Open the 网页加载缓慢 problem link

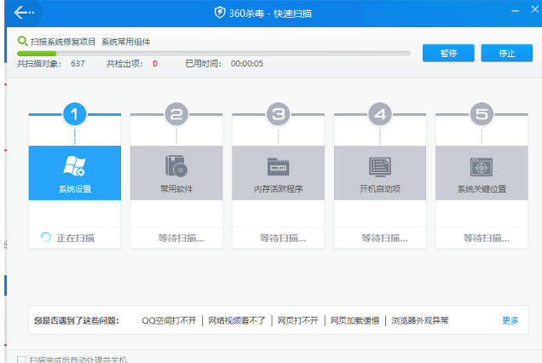[x=355, y=320]
